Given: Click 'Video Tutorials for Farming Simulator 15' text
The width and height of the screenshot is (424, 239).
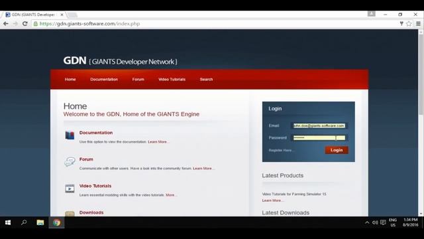Looking at the screenshot, I should (x=294, y=194).
